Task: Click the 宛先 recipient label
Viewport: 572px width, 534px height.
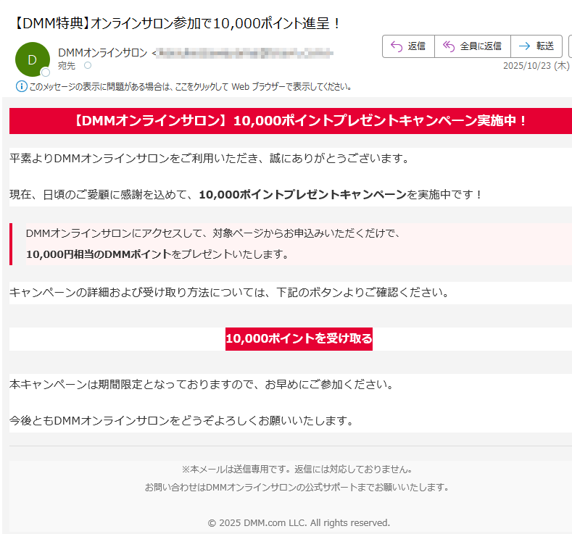Action: click(67, 66)
